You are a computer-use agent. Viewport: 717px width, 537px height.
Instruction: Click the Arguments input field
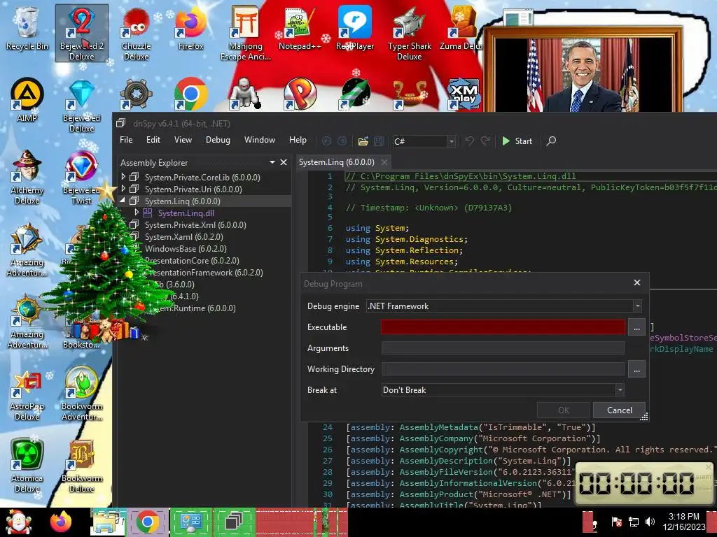[x=503, y=348]
